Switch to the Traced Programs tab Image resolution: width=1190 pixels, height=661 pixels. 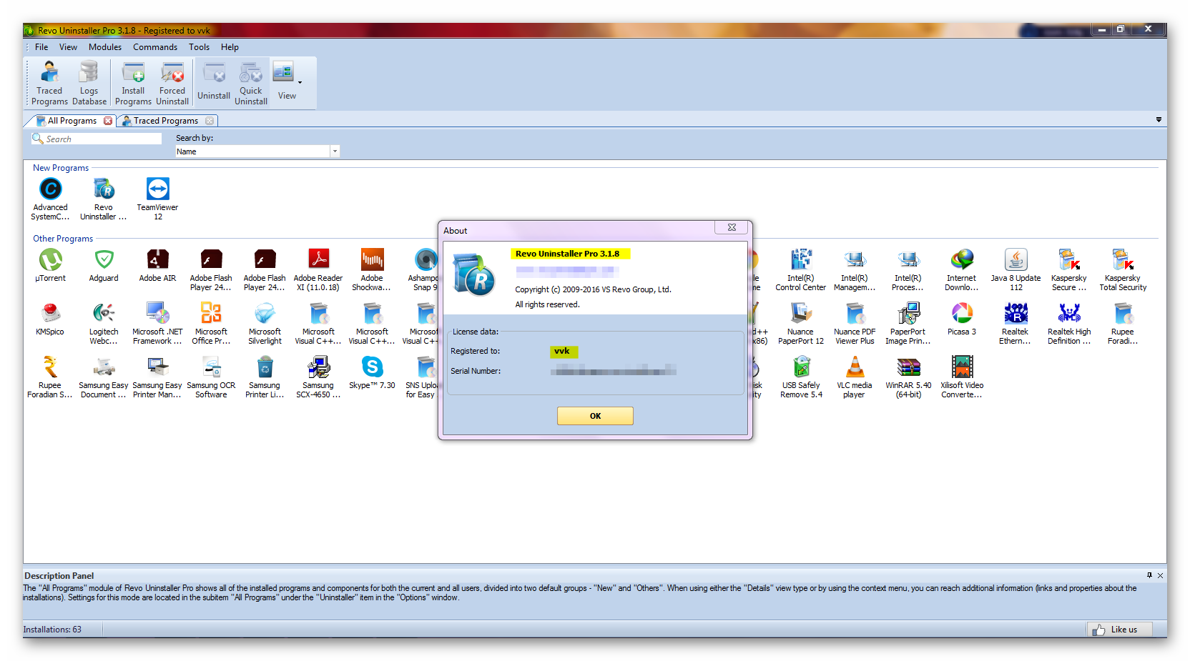(165, 121)
